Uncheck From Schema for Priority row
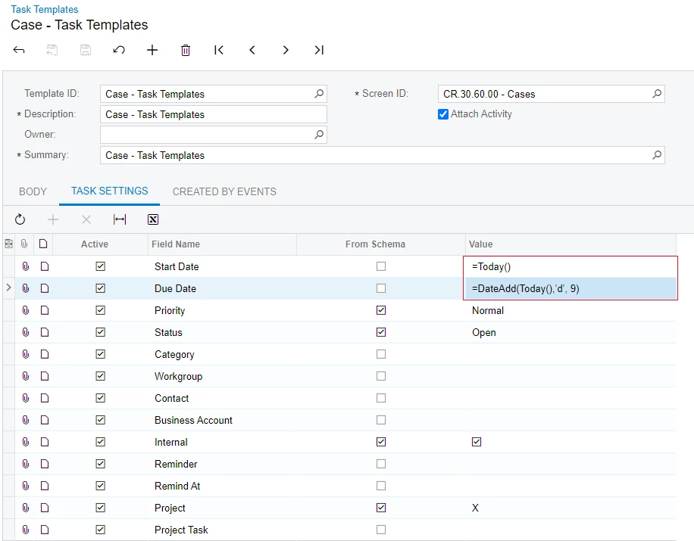The width and height of the screenshot is (694, 541). click(x=381, y=310)
